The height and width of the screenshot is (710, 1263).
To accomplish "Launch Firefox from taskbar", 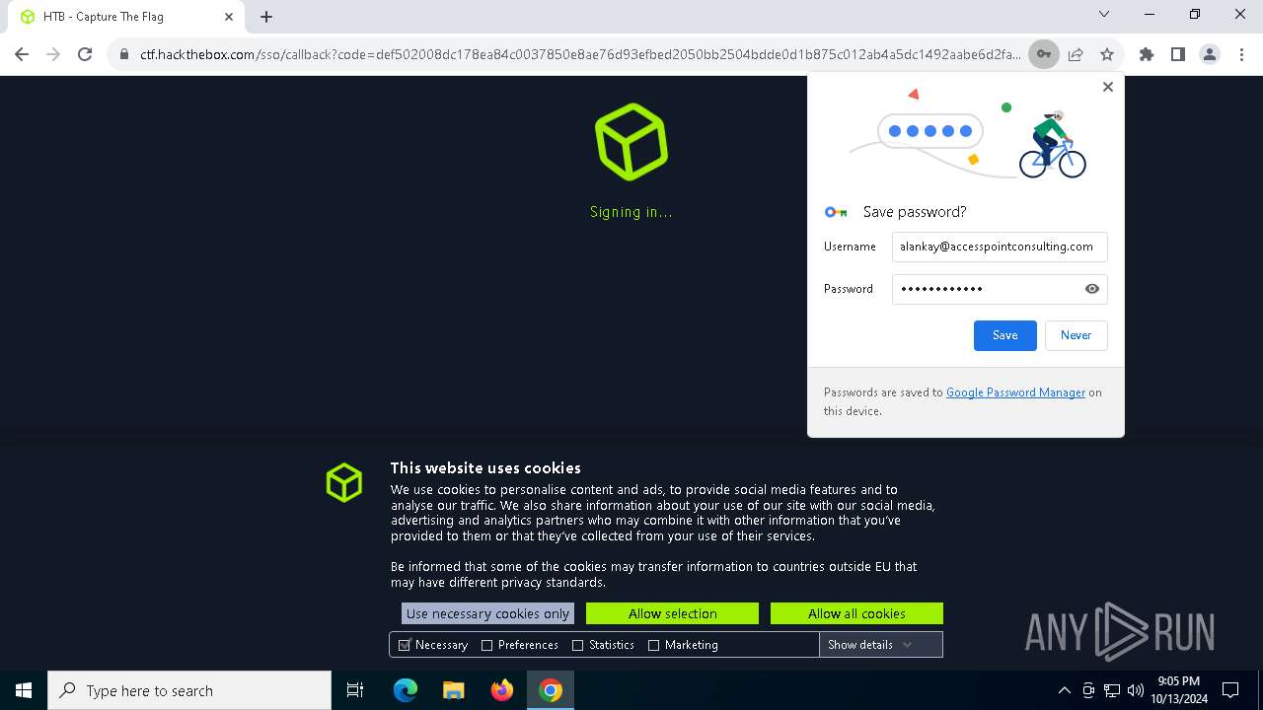I will (502, 690).
